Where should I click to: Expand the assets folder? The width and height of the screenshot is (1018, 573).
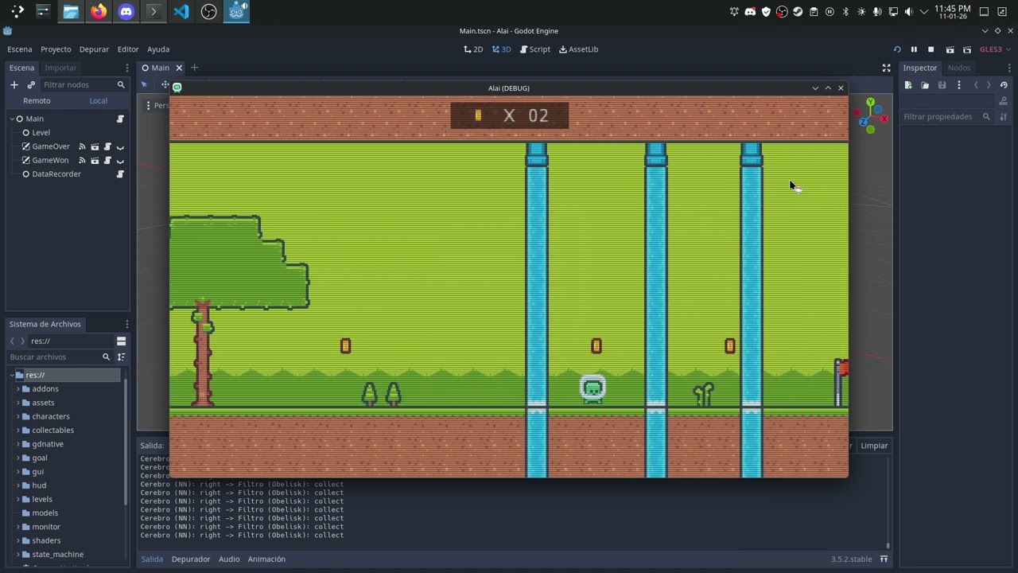(17, 403)
